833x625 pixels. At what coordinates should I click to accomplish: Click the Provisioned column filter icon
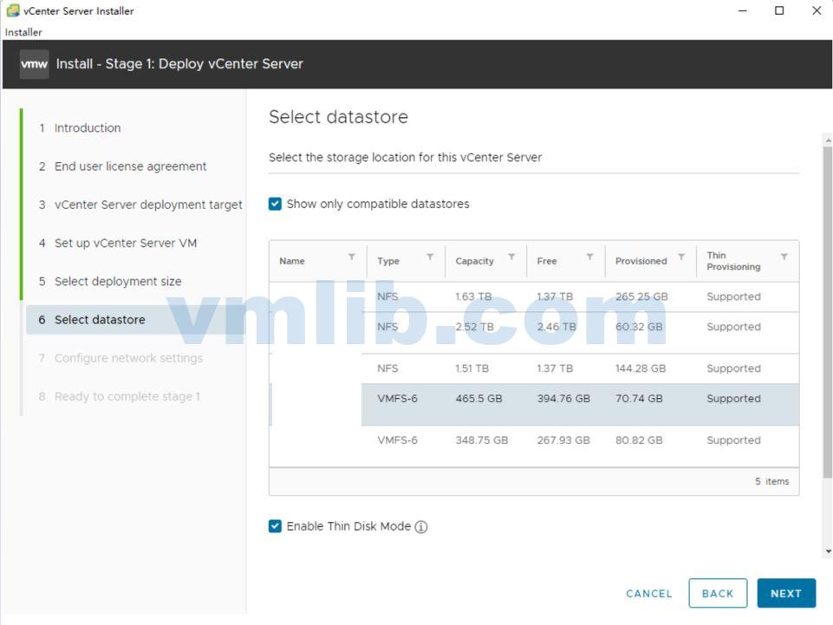click(x=681, y=257)
